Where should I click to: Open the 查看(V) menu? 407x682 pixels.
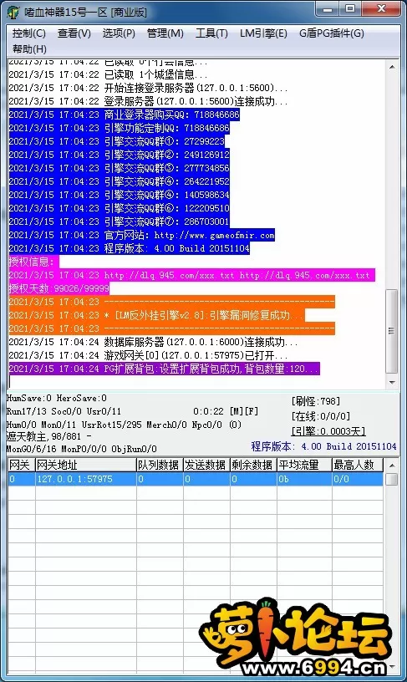tap(74, 33)
